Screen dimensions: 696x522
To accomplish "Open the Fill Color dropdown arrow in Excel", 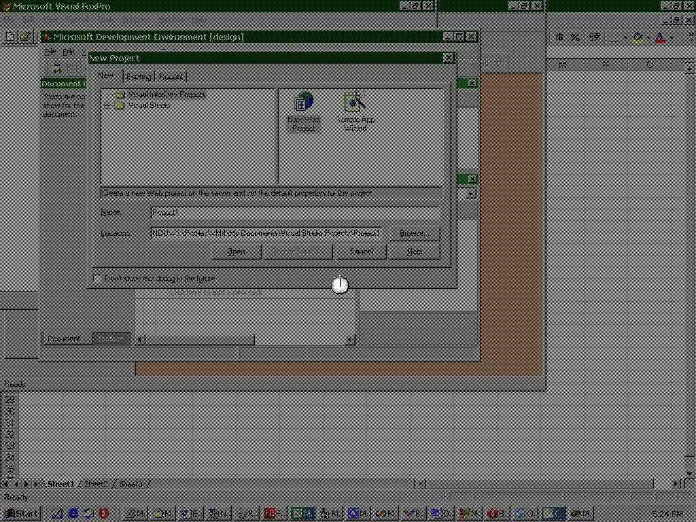I will (648, 38).
